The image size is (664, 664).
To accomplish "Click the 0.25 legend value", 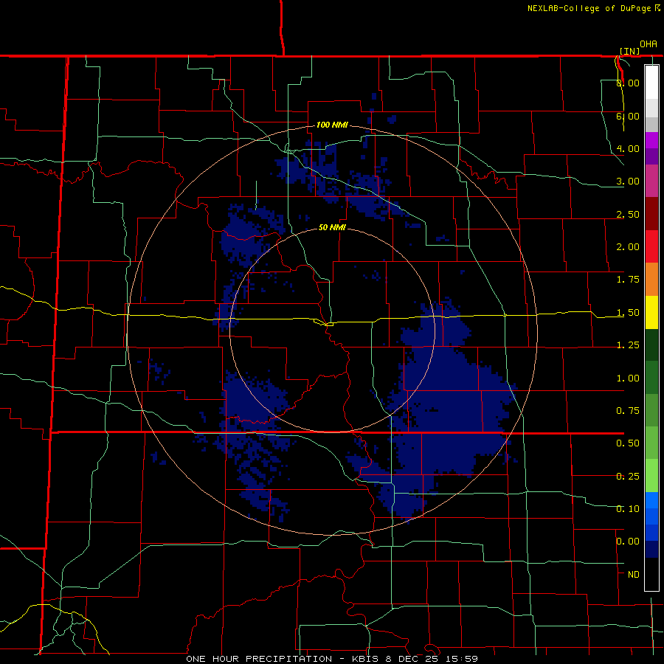I will (x=628, y=477).
